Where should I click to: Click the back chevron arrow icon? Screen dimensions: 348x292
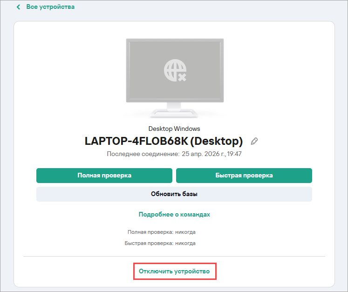coord(19,7)
